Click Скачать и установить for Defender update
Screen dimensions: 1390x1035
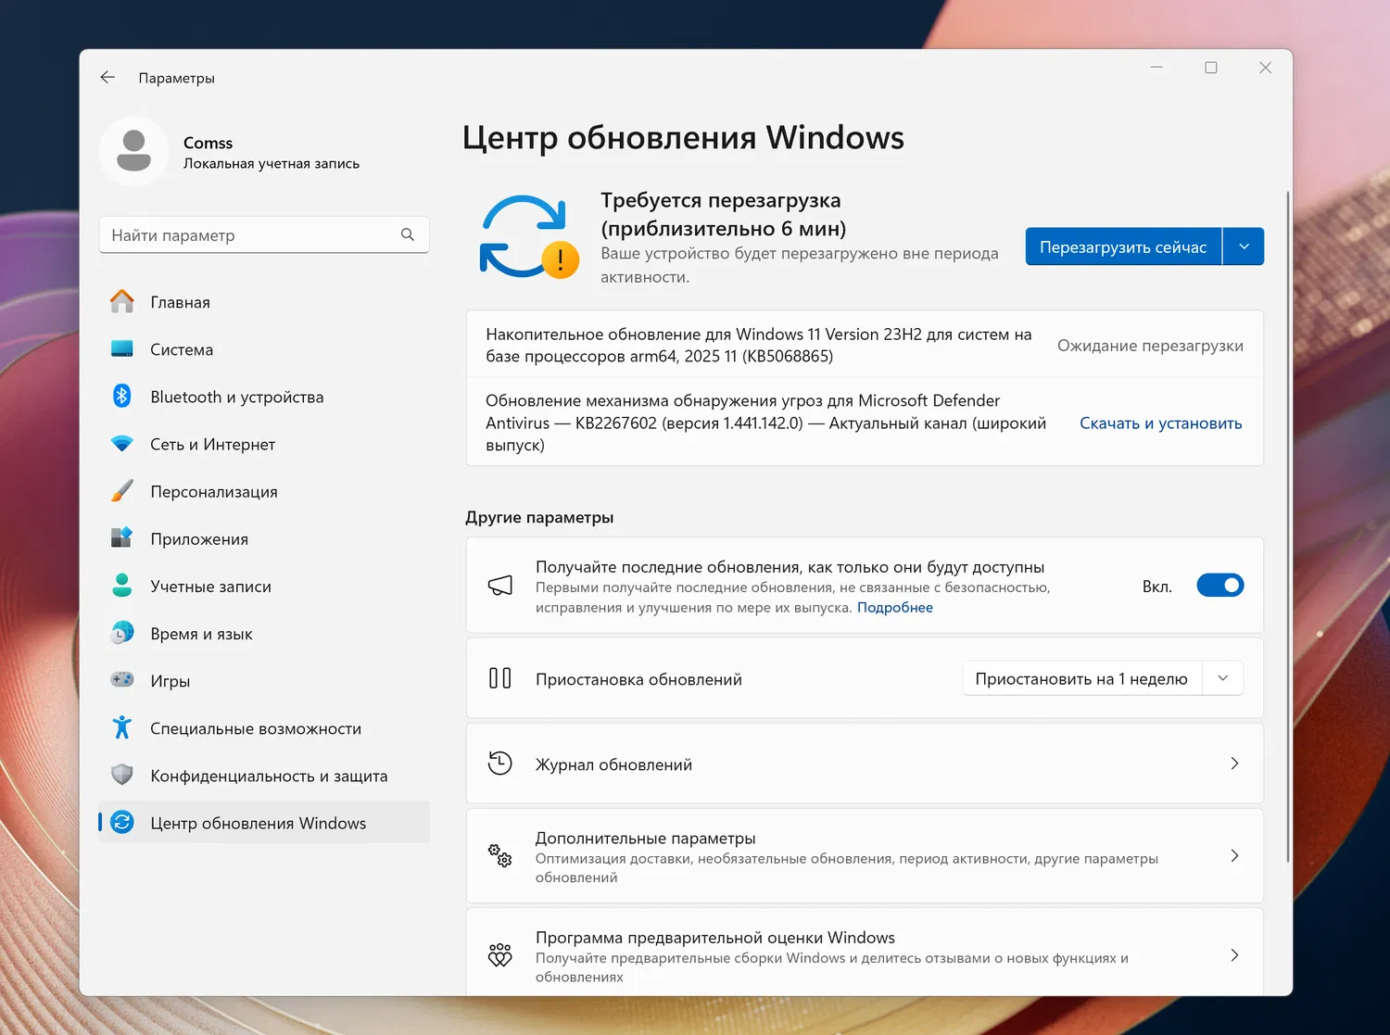pos(1160,423)
